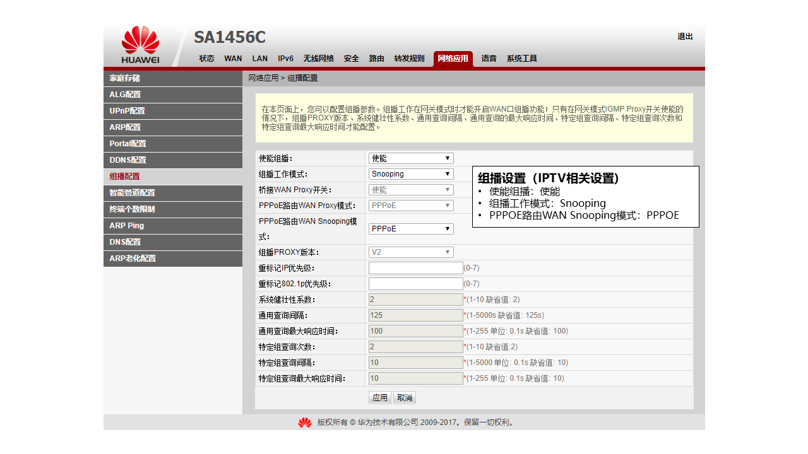Select ALG配置 from the sidebar
Screen dimensions: 808x454
pos(172,95)
